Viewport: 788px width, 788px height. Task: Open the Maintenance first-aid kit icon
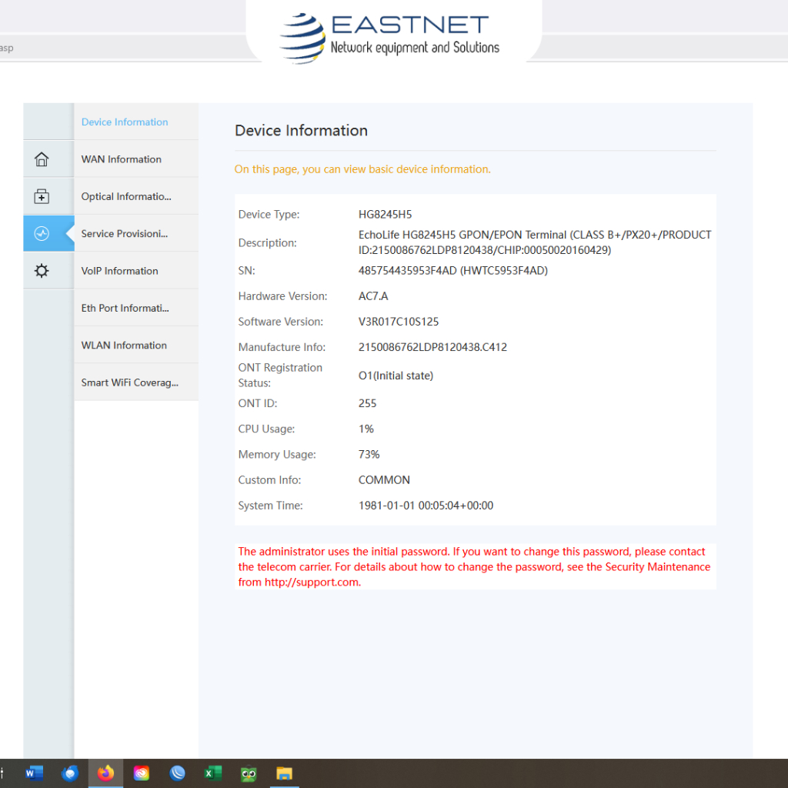click(x=42, y=197)
